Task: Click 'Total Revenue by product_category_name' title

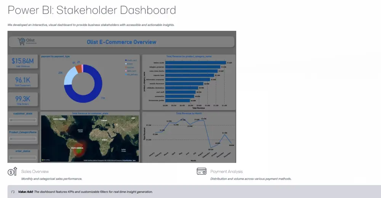Action: 189,56
